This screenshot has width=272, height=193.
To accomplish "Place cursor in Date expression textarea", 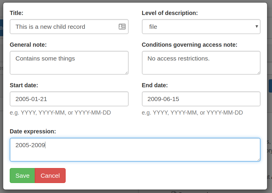I will tap(135, 150).
